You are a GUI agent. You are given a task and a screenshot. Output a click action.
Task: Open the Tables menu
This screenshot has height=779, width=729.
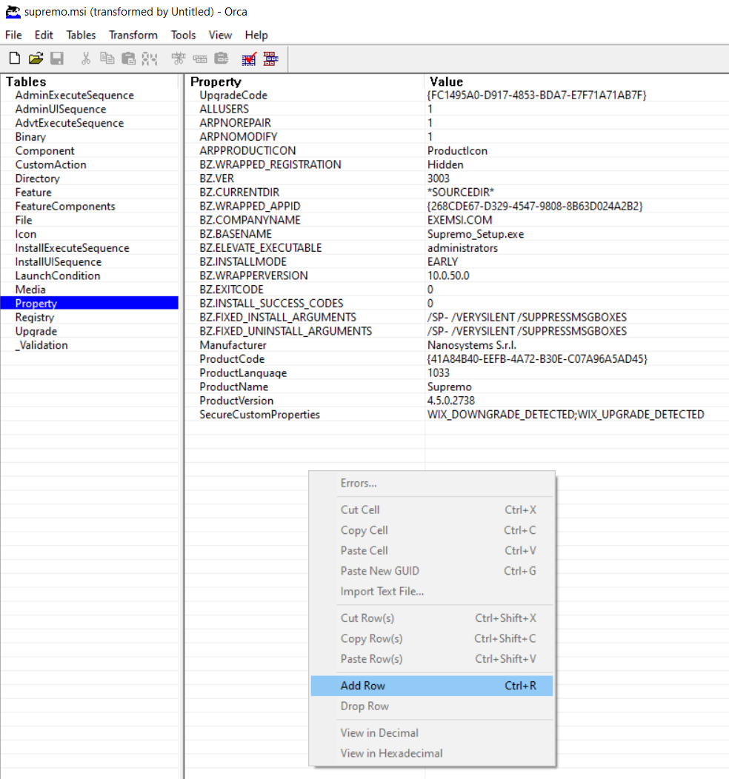[81, 35]
